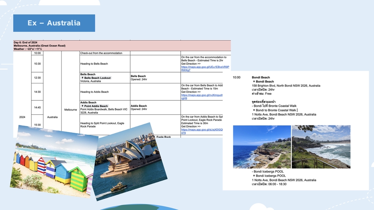This screenshot has width=374, height=210.
Task: Click the 'จุดท่องเที่ยวแนะนำ' heading
Action: click(264, 101)
